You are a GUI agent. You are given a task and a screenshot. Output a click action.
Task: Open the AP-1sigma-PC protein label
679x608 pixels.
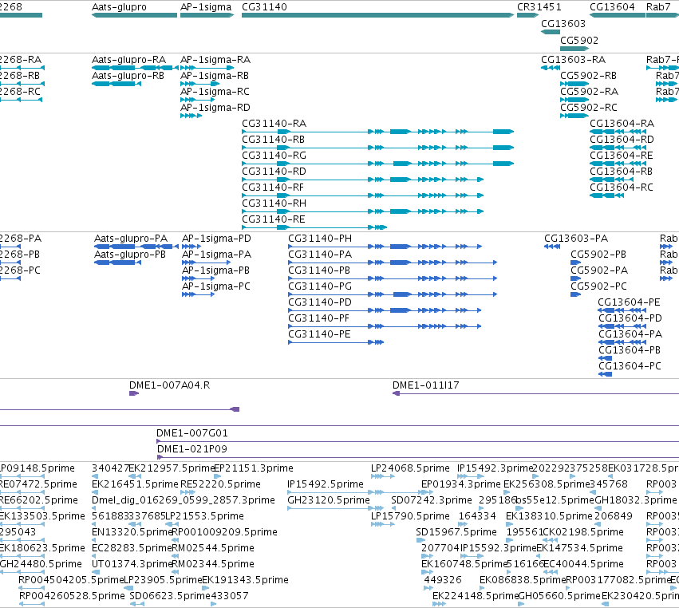click(x=215, y=286)
